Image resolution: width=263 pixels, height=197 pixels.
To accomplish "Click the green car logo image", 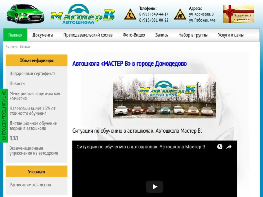I will (25, 14).
